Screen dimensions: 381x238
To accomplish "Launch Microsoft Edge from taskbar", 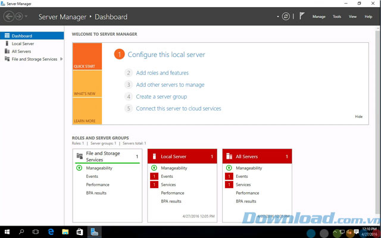I will [x=51, y=232].
